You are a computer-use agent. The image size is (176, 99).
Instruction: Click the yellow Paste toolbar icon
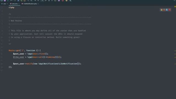point(24,1)
